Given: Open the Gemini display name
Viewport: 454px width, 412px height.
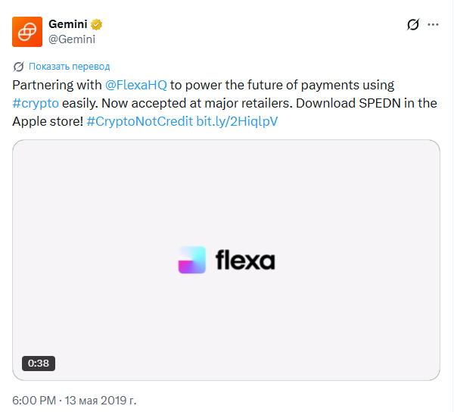Looking at the screenshot, I should (68, 24).
